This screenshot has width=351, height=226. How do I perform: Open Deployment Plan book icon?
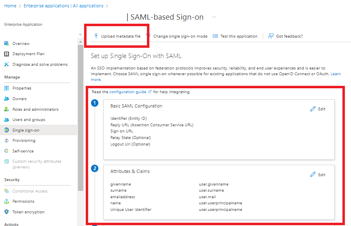tap(7, 54)
